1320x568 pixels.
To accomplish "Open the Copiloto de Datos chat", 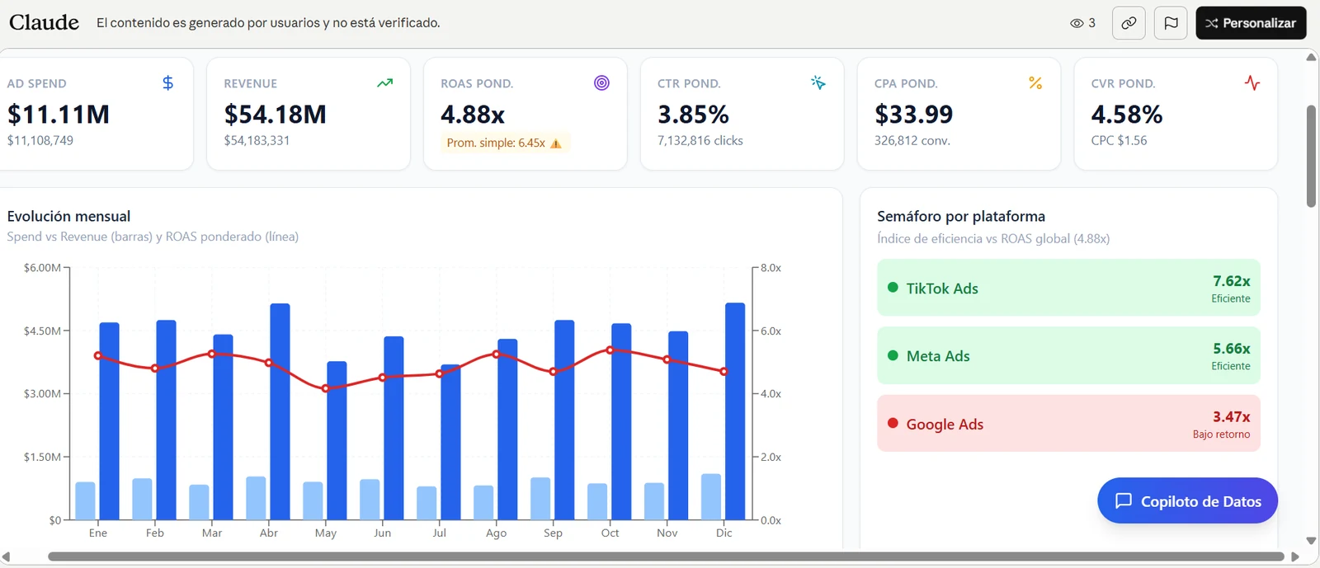I will click(1187, 501).
